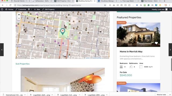Open the Homes site menu in admin bar
172x96 pixels.
click(9, 10)
